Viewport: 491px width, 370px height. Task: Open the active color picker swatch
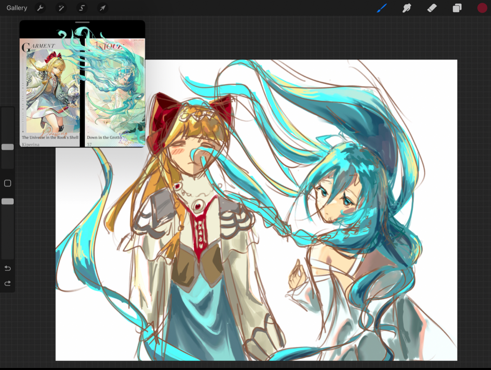482,8
